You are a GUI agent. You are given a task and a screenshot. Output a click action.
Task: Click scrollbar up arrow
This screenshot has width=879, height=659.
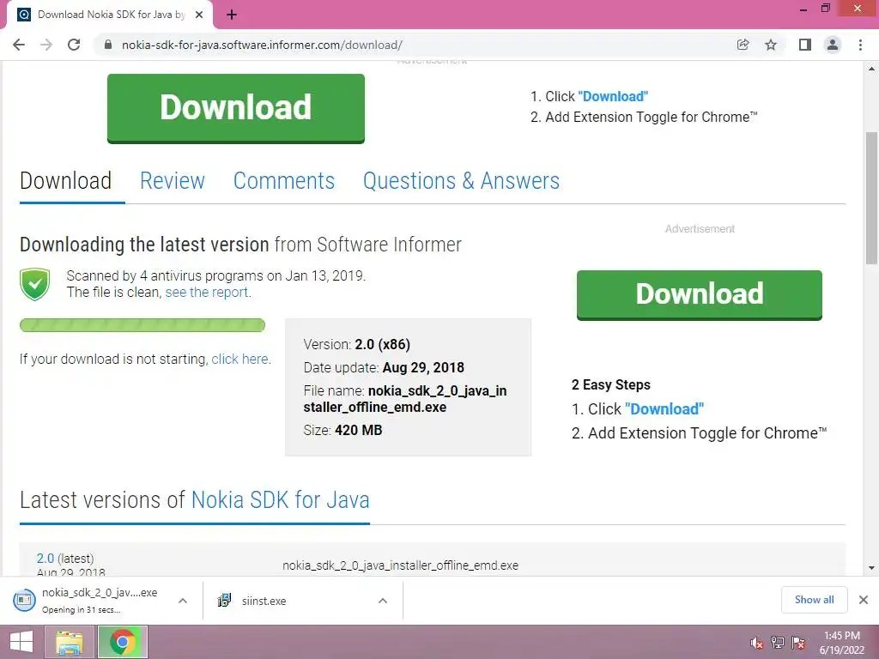[x=871, y=69]
